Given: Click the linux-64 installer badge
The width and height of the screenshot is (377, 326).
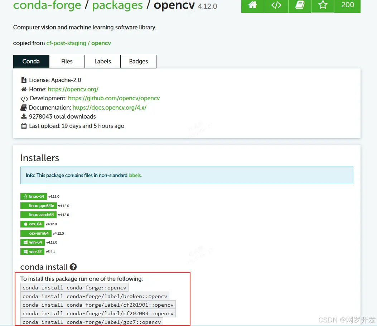Looking at the screenshot, I should [x=34, y=197].
